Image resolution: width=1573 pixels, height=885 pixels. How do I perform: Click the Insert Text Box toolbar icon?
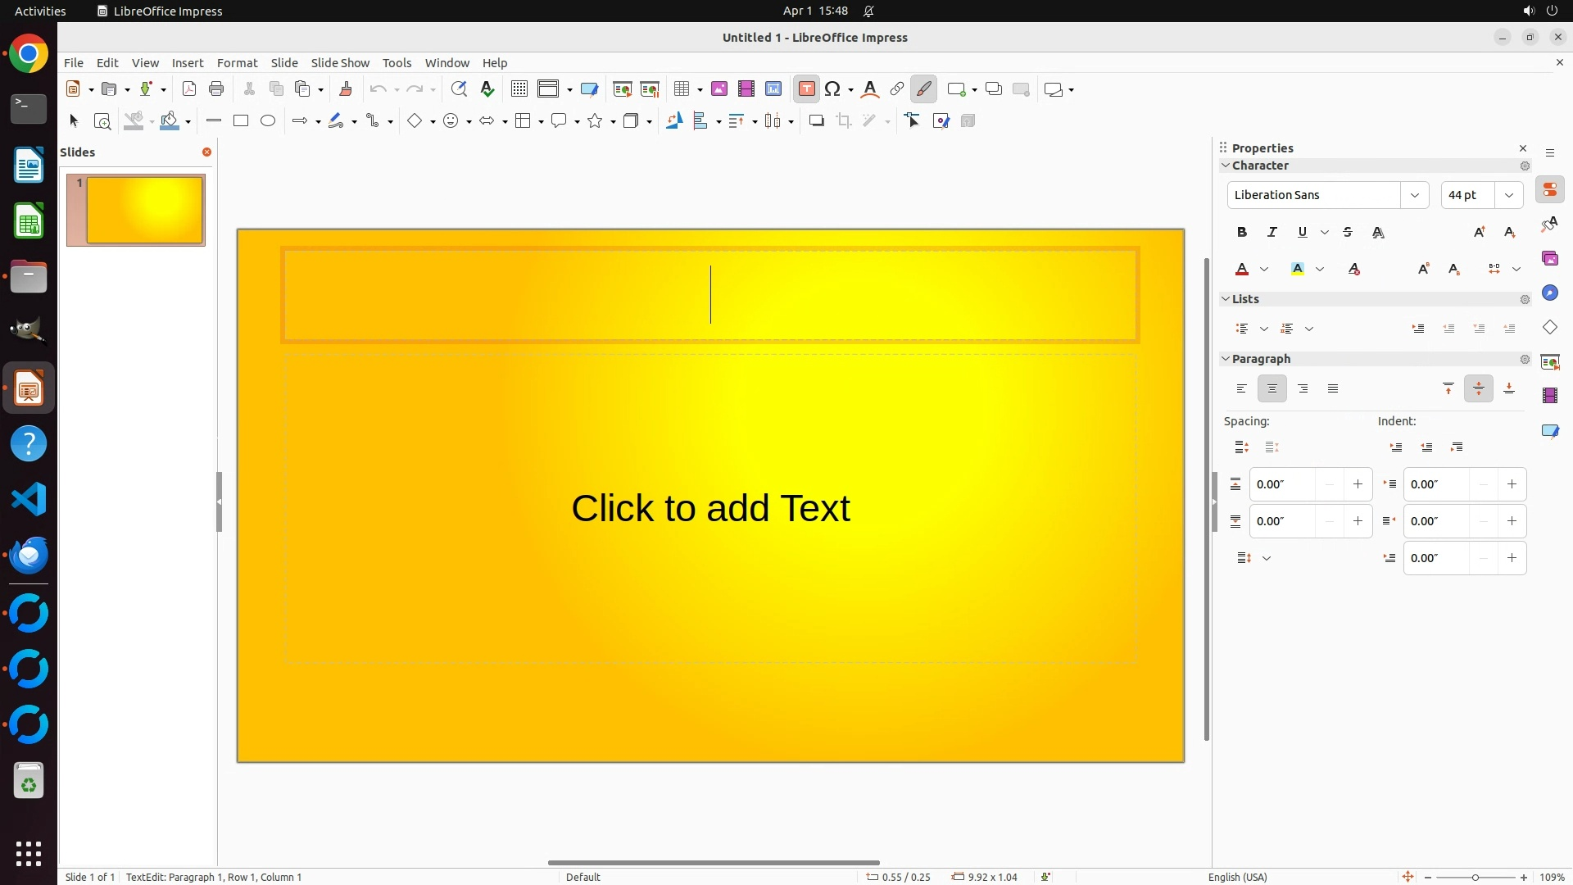click(x=806, y=89)
